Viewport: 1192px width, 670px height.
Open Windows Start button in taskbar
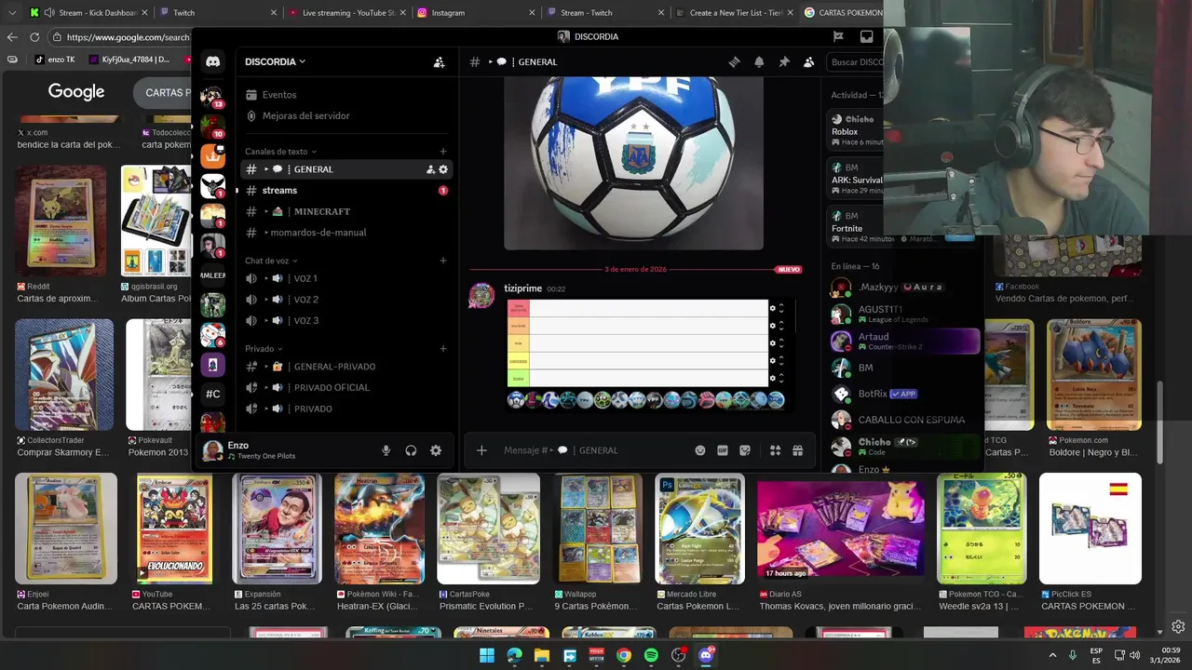click(x=487, y=655)
